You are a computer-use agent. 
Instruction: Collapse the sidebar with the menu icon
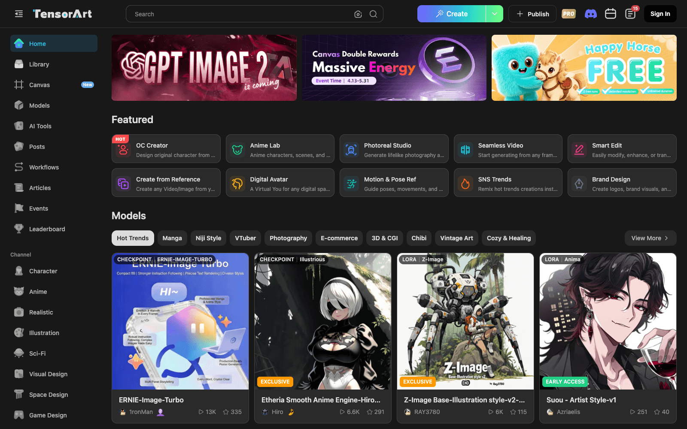pos(19,14)
